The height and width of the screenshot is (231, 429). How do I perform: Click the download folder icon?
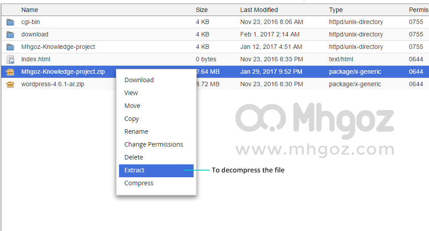click(x=10, y=35)
